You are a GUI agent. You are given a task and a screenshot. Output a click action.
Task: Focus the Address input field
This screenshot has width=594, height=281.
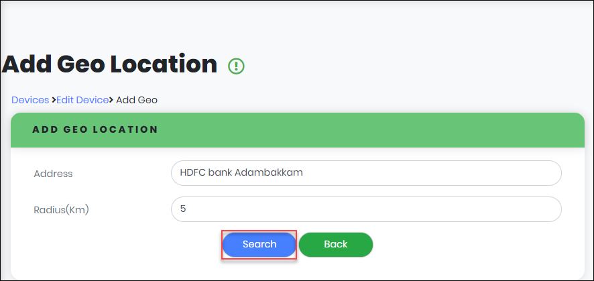point(365,173)
